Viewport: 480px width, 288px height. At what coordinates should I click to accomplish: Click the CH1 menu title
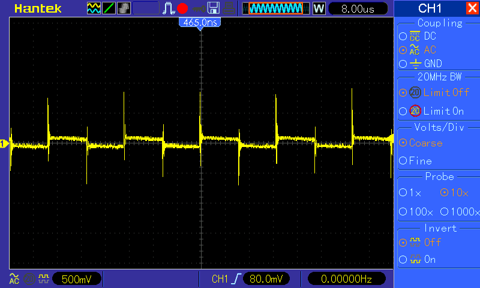point(430,8)
